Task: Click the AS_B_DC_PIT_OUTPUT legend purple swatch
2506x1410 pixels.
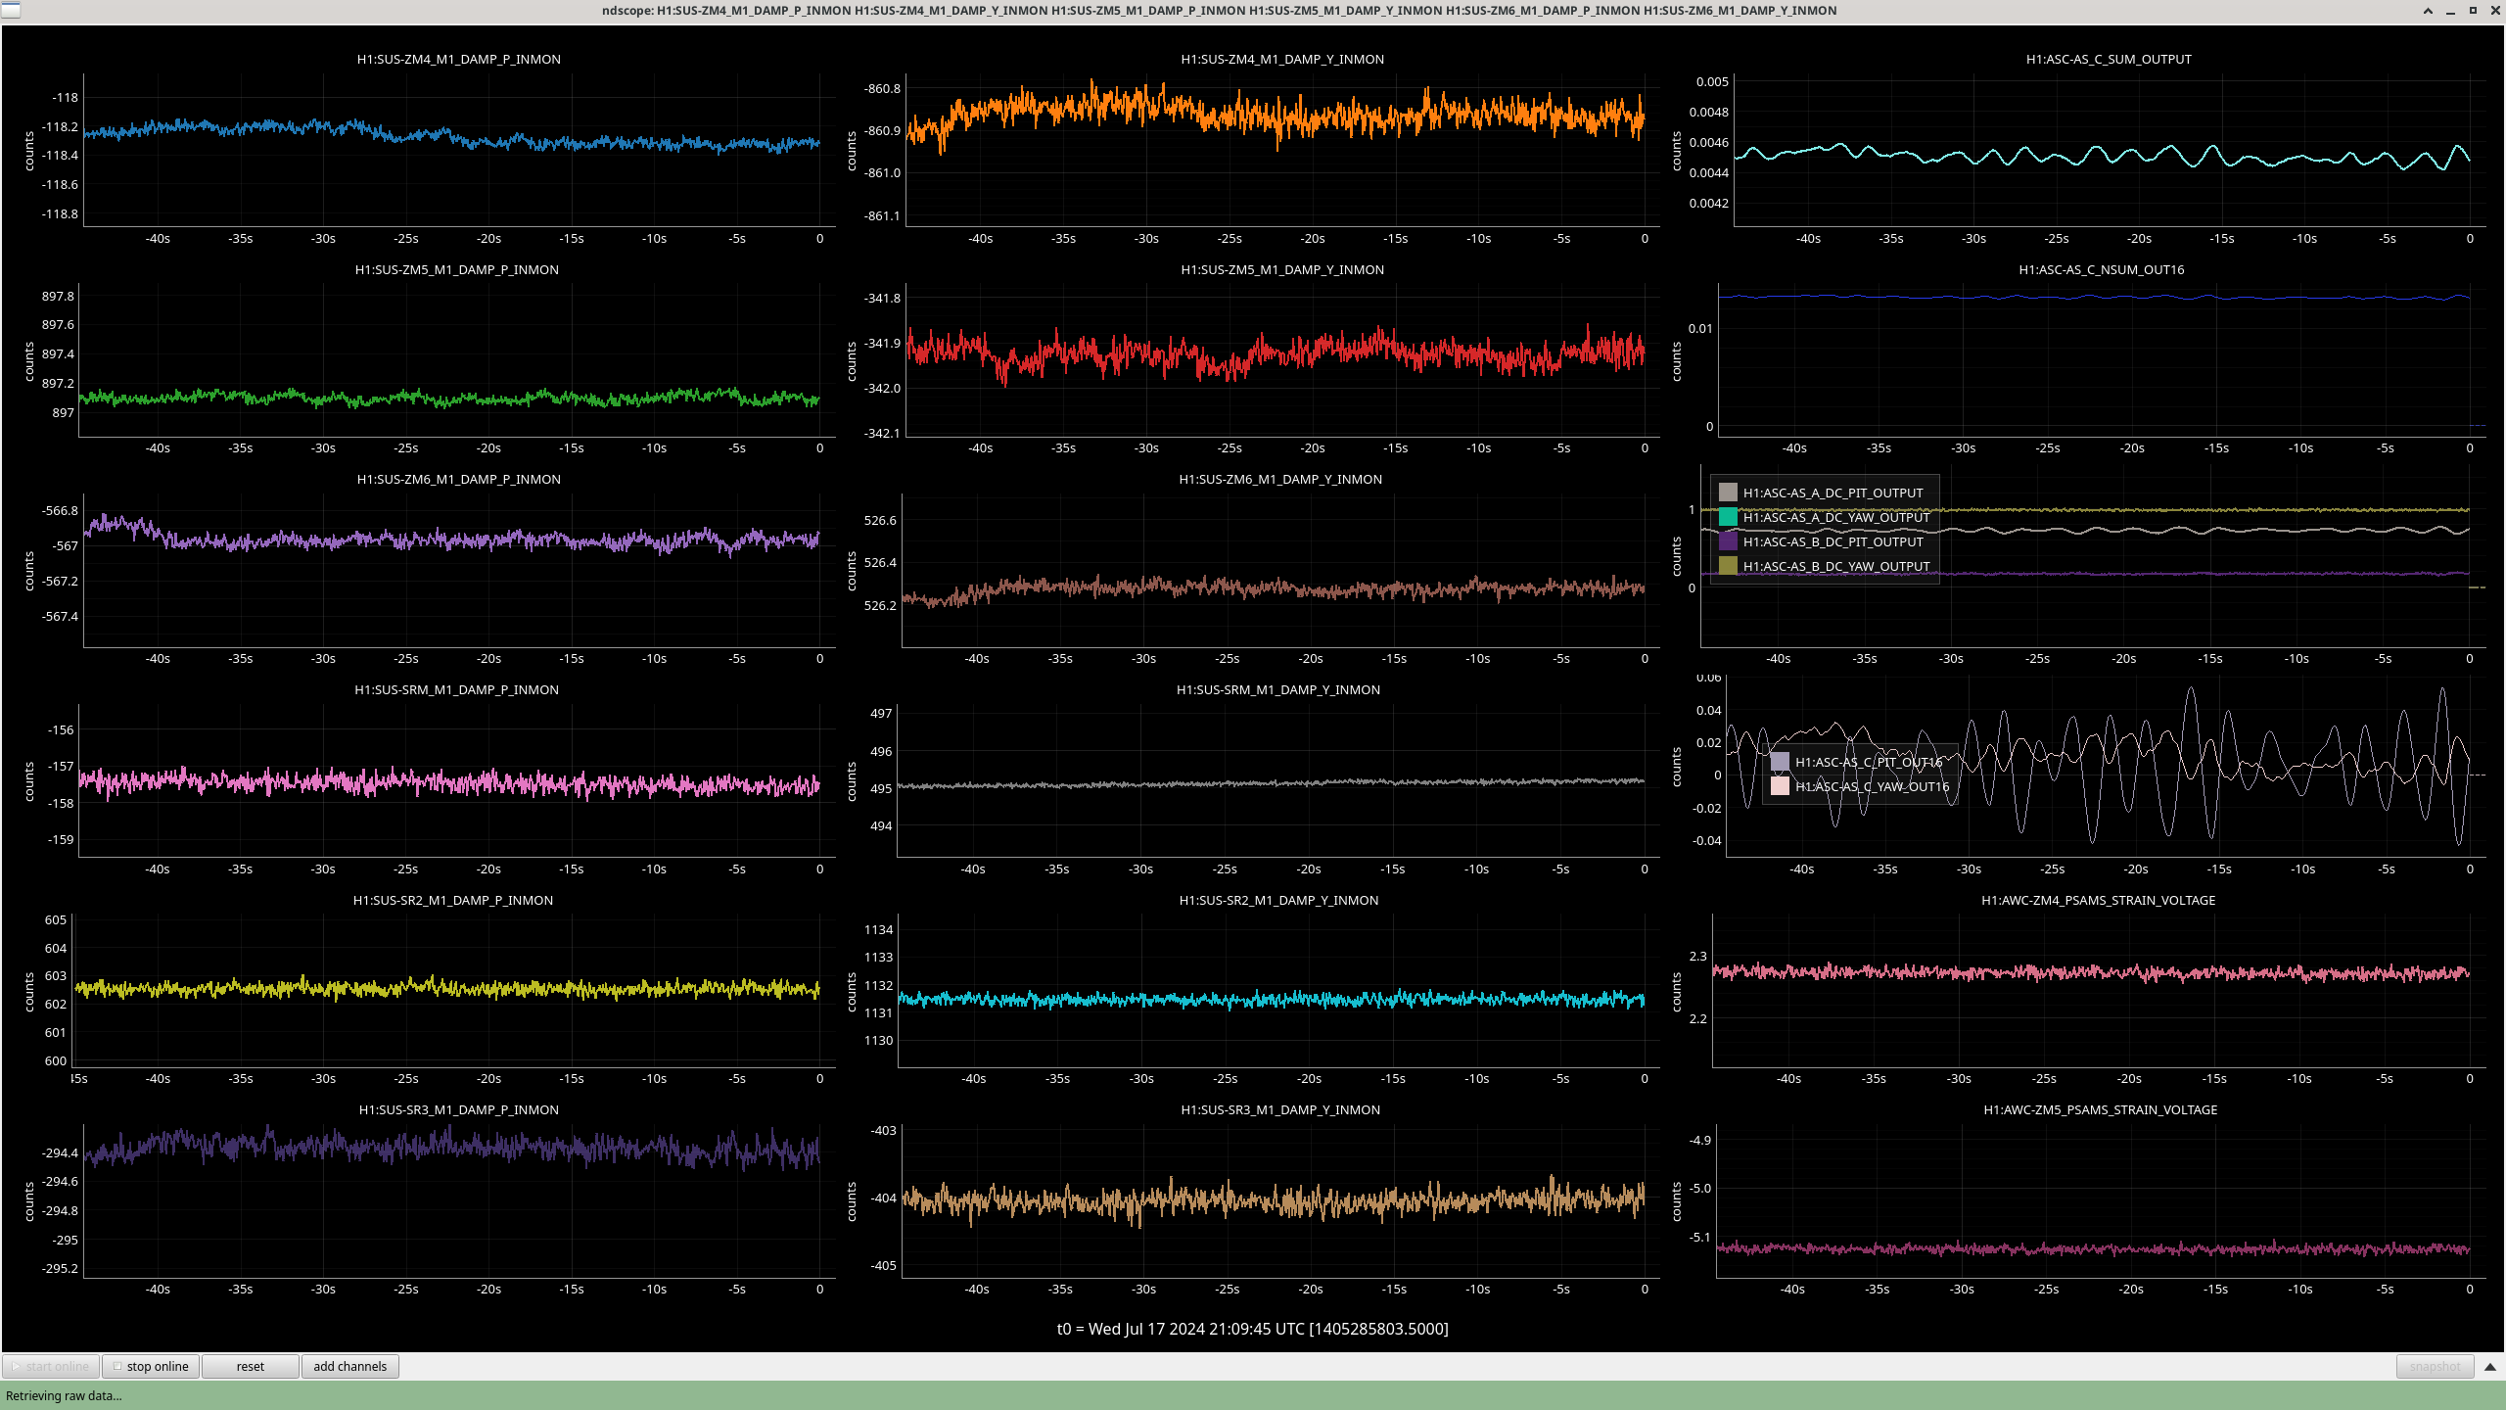Action: tap(1728, 541)
